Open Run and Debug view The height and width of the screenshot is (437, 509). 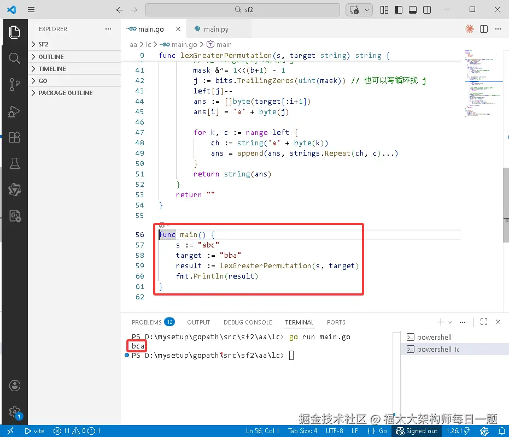tap(14, 111)
